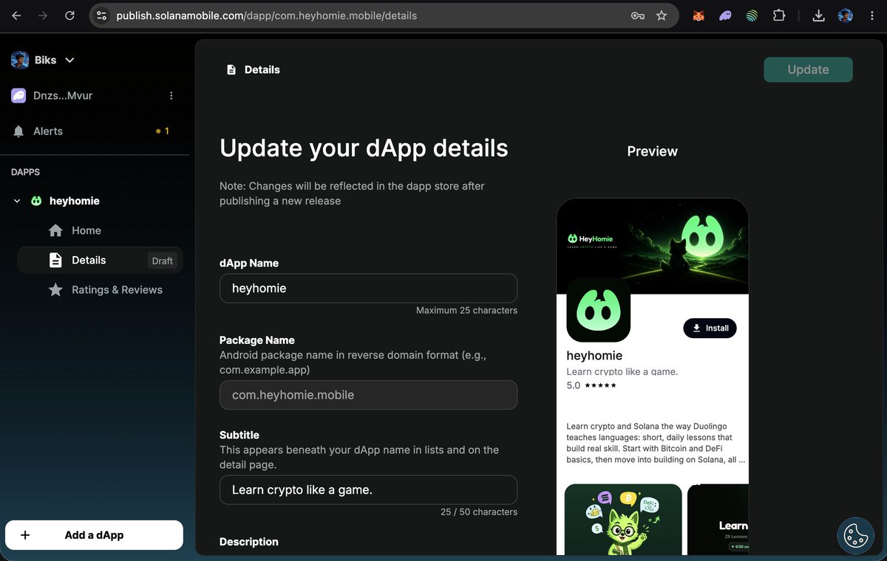Click the green cat screenshot thumbnail

click(623, 519)
